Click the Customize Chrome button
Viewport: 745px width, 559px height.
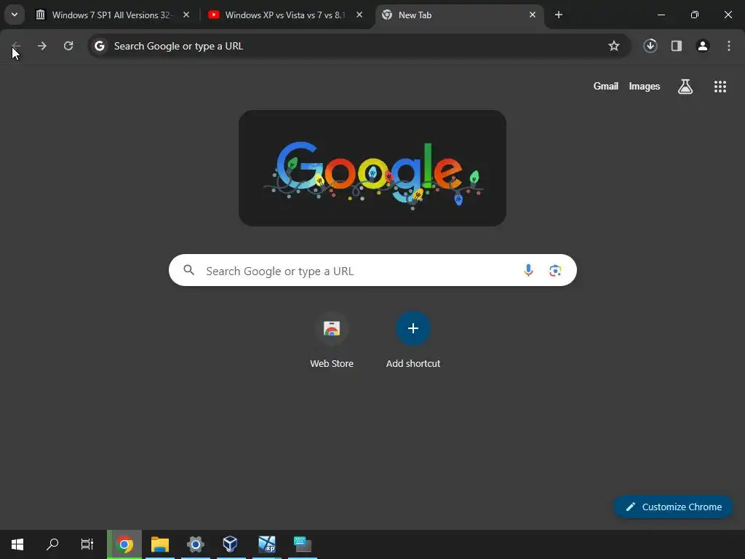click(673, 507)
